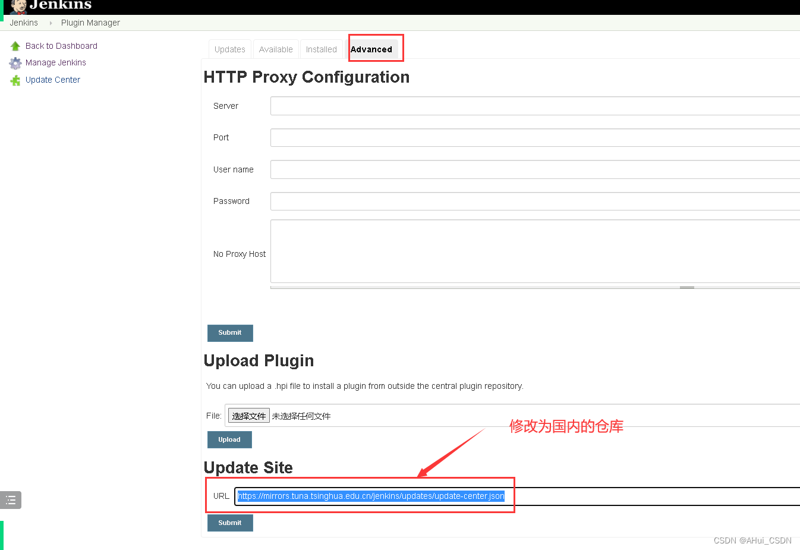The image size is (800, 550).
Task: Click the Jenkins header title text
Action: click(x=61, y=5)
